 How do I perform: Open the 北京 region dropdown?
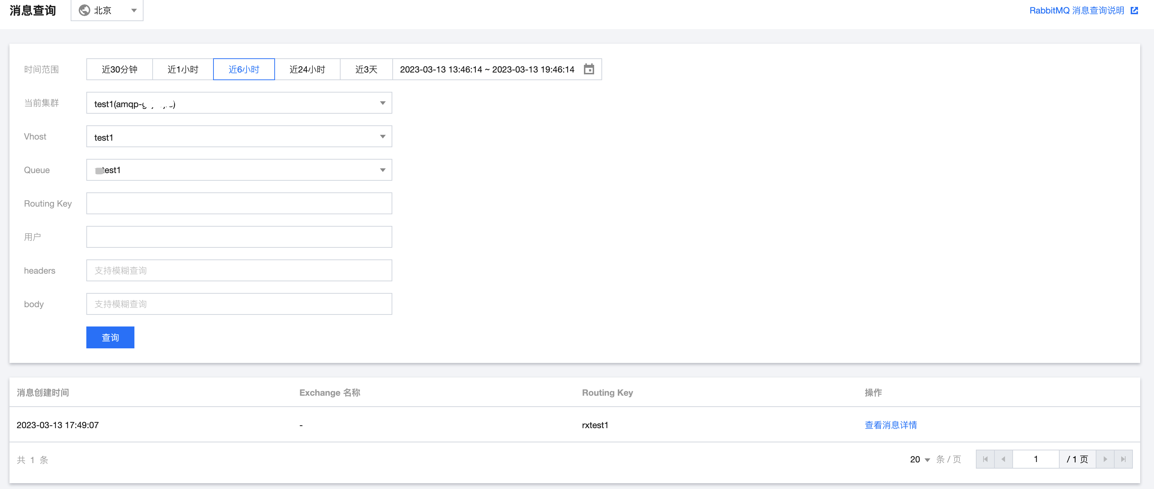tap(107, 10)
